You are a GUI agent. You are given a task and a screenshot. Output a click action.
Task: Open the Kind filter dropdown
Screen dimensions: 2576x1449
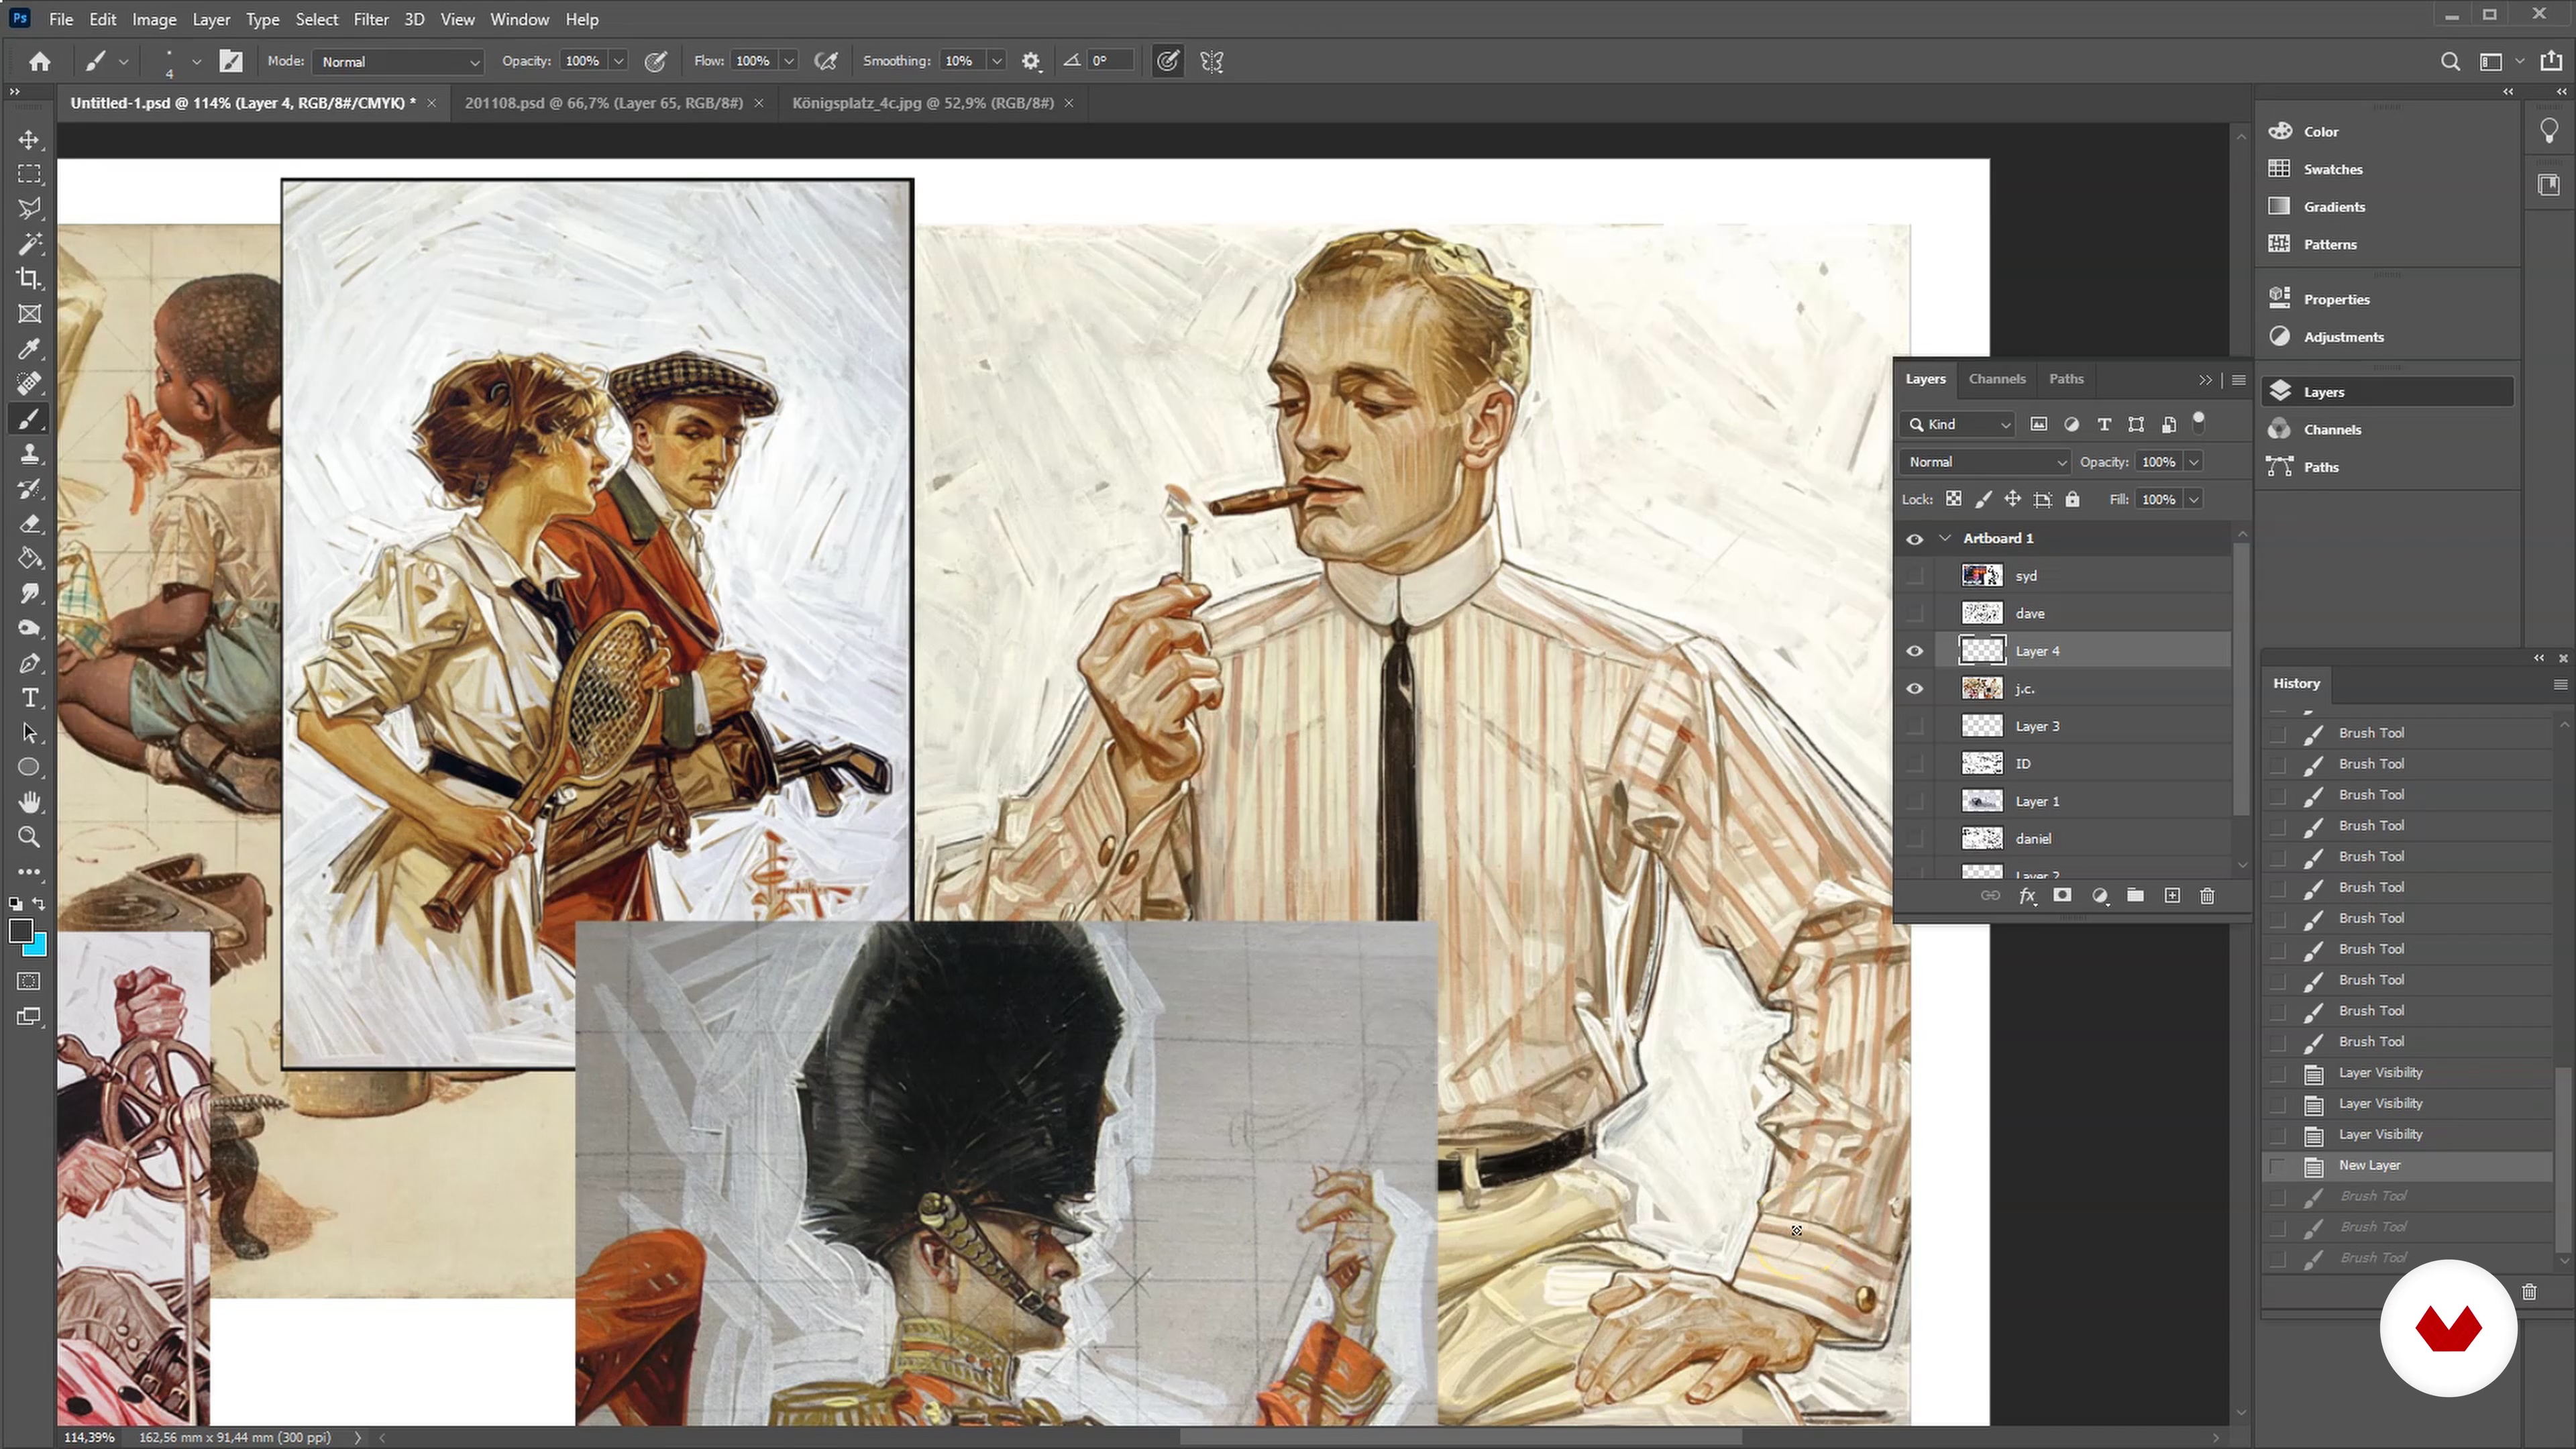1957,425
